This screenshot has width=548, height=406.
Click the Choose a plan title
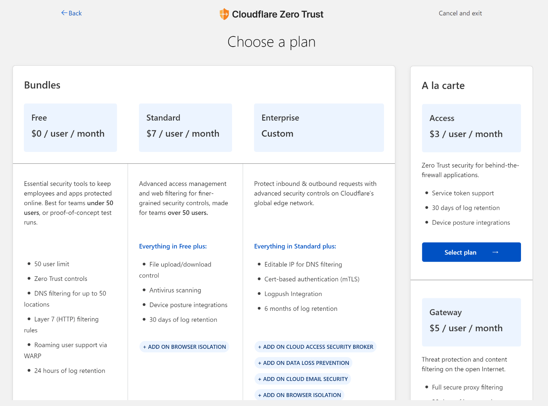tap(272, 42)
